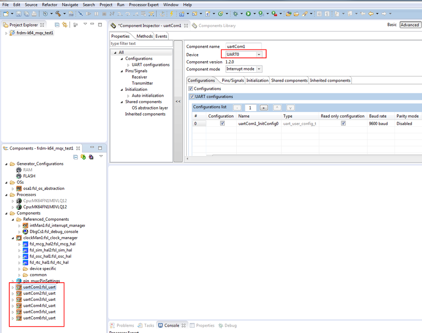The height and width of the screenshot is (333, 422).
Task: Open the Refactor menu
Action: (49, 5)
